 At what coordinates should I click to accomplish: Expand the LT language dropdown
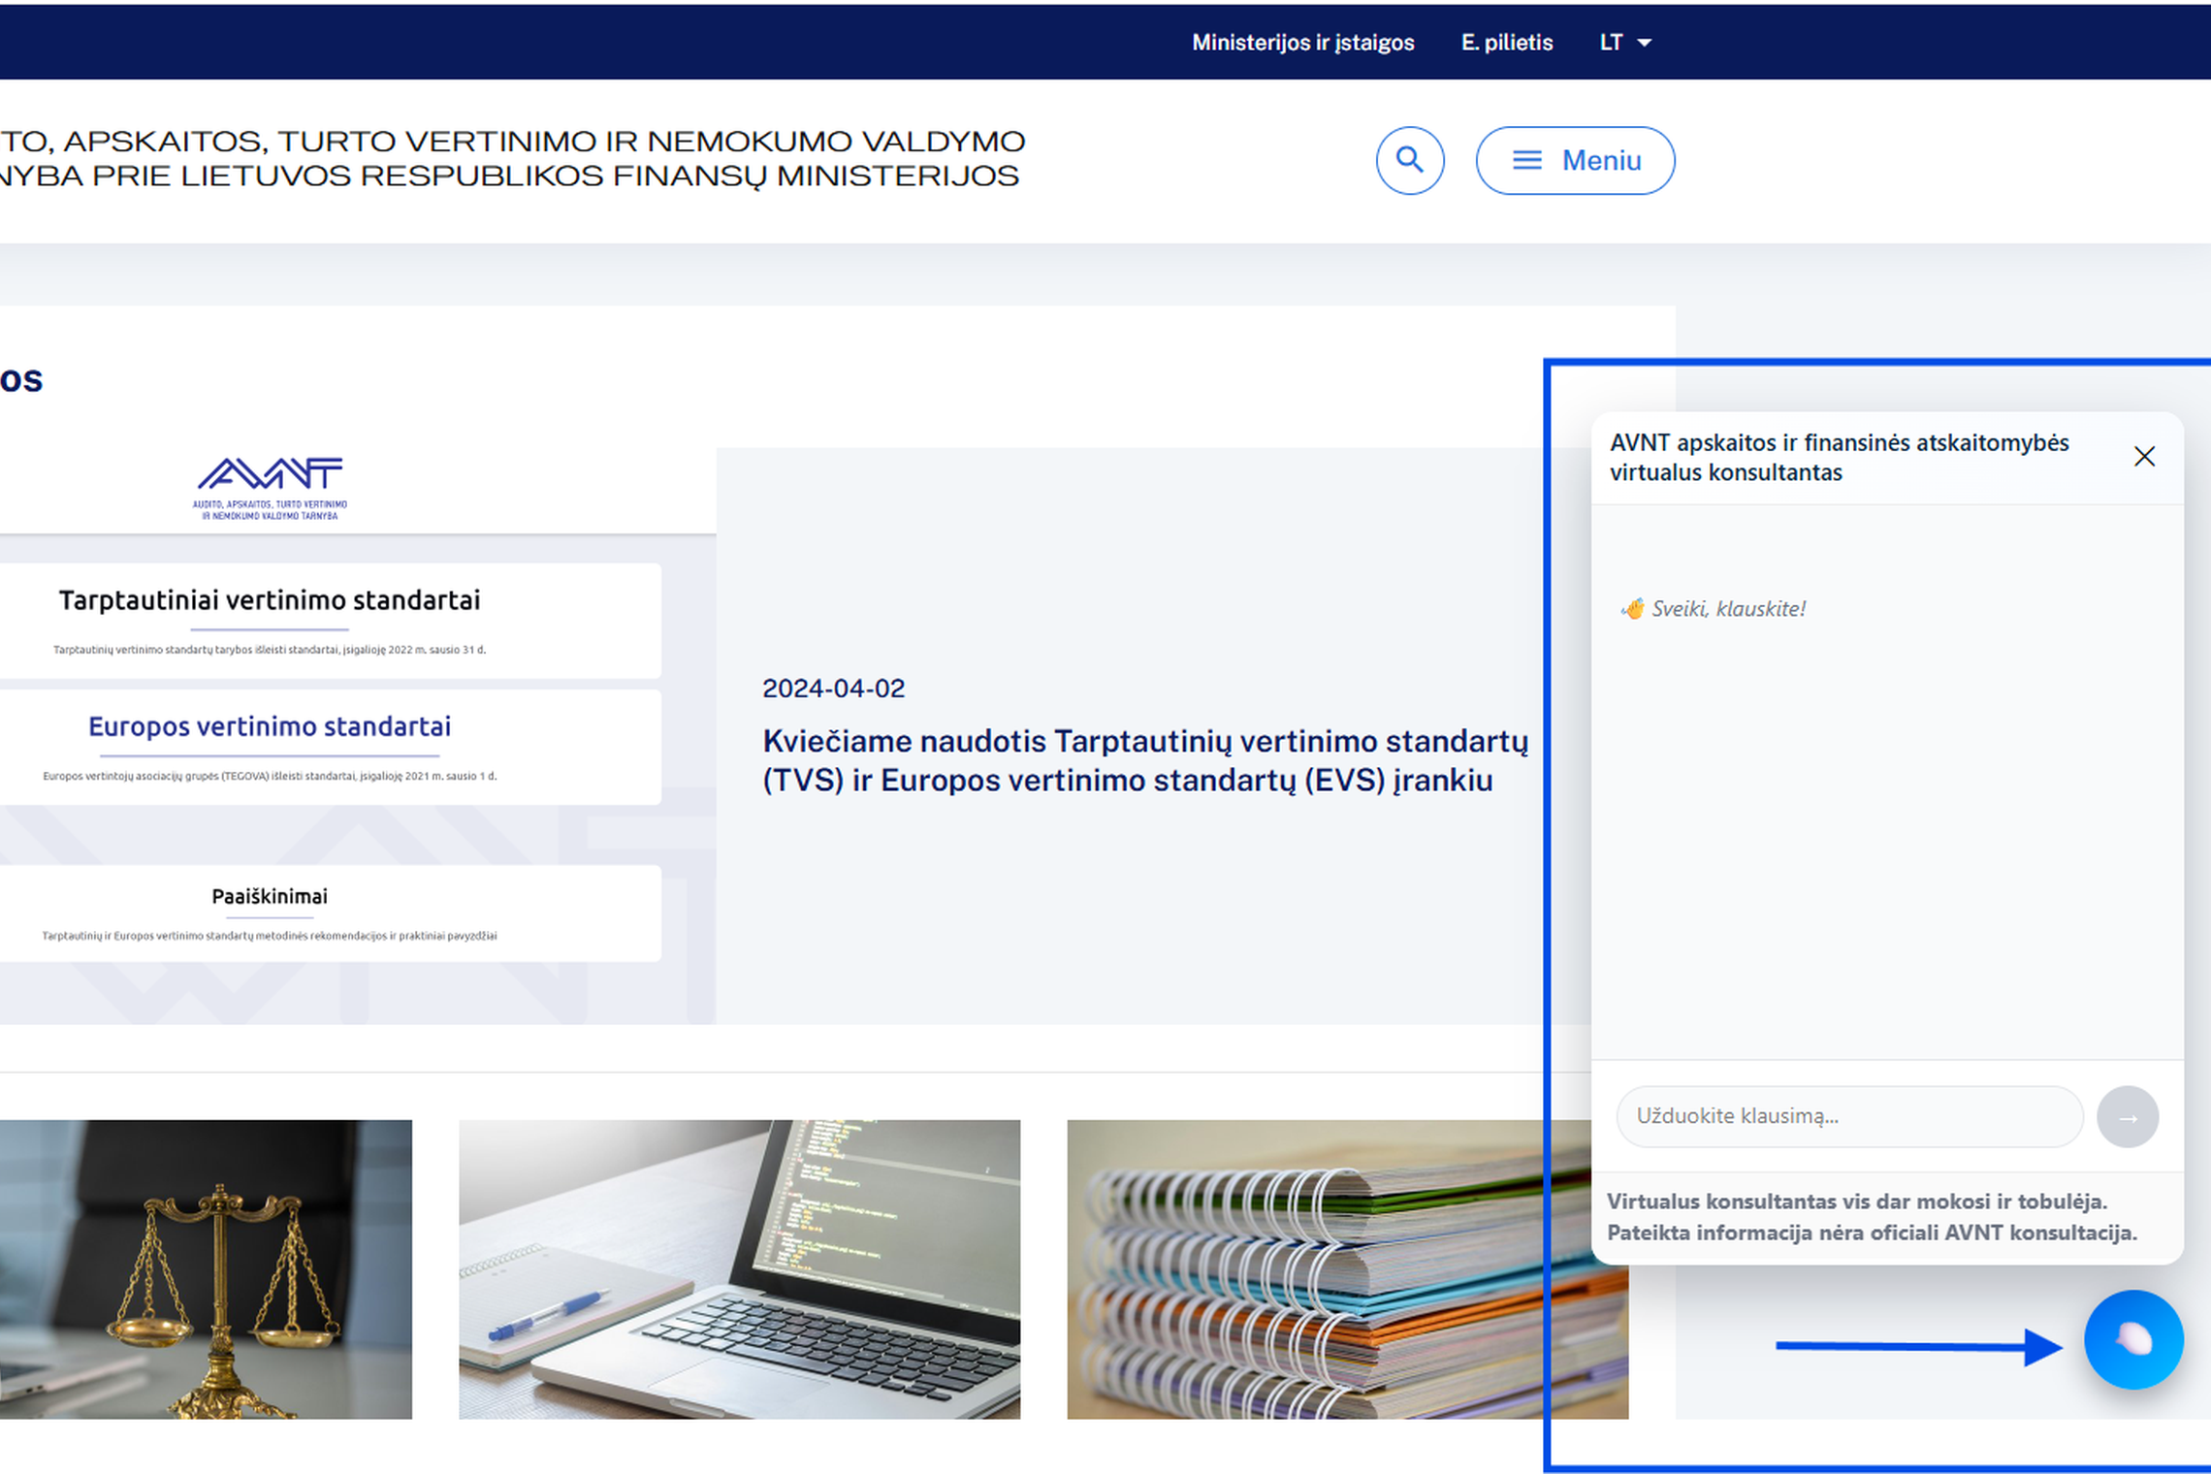tap(1625, 43)
